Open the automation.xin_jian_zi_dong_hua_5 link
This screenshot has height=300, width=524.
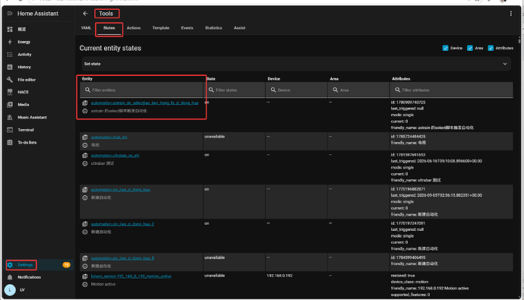[122, 258]
